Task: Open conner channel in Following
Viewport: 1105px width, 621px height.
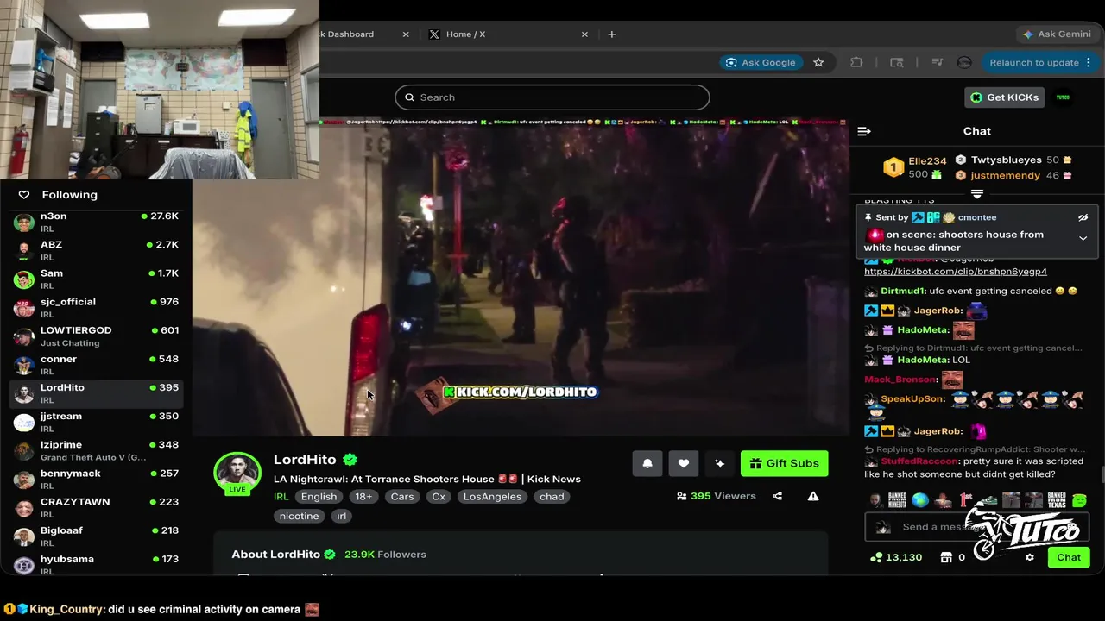Action: click(97, 365)
